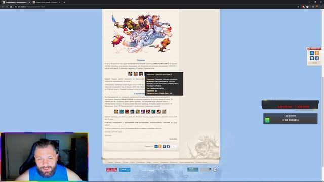Go back in browser

tap(3, 7)
